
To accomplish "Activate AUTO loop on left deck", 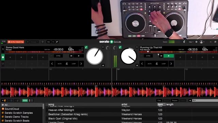I will tap(60, 64).
